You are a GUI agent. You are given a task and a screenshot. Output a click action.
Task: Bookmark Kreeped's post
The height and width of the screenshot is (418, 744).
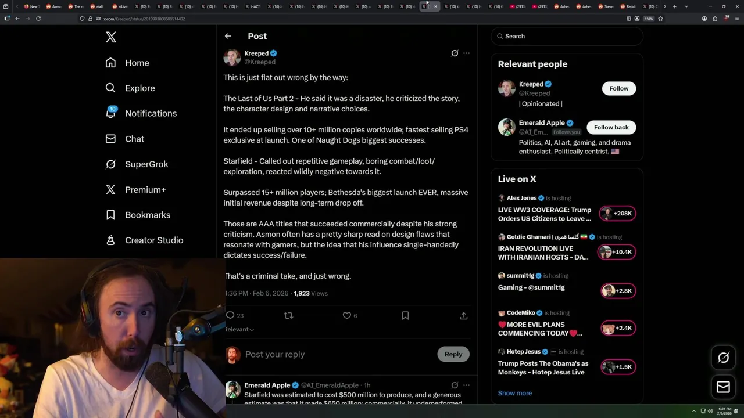[x=405, y=316]
